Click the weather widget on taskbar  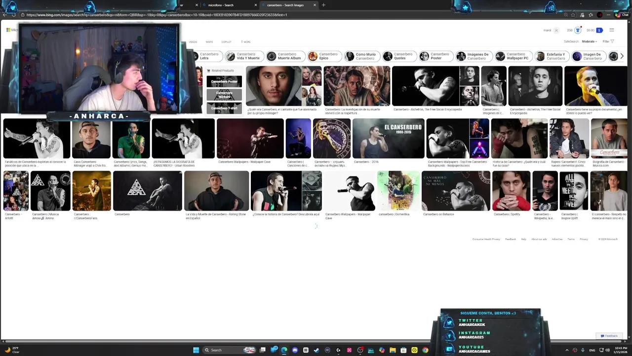pyautogui.click(x=12, y=350)
